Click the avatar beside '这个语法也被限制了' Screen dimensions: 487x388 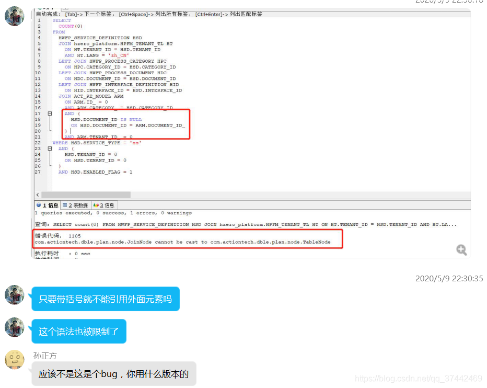coord(14,327)
